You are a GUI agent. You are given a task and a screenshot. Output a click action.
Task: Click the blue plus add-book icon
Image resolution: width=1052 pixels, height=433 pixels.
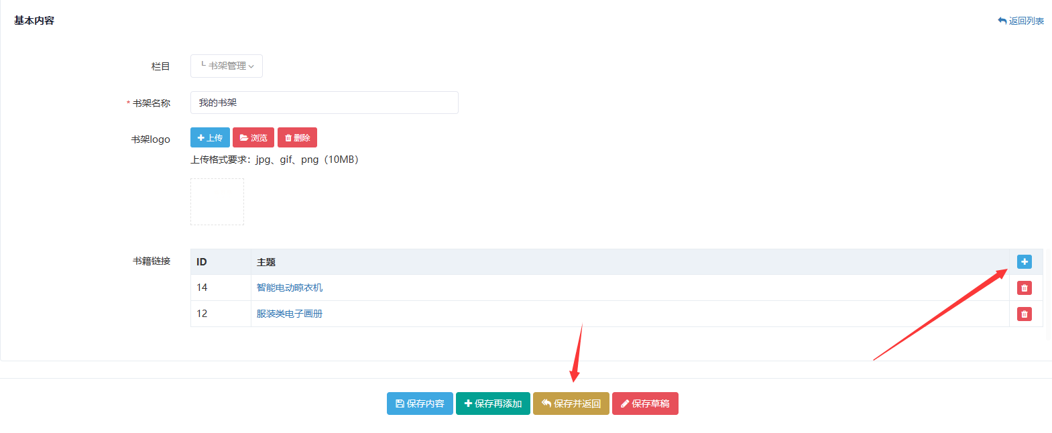pyautogui.click(x=1024, y=261)
